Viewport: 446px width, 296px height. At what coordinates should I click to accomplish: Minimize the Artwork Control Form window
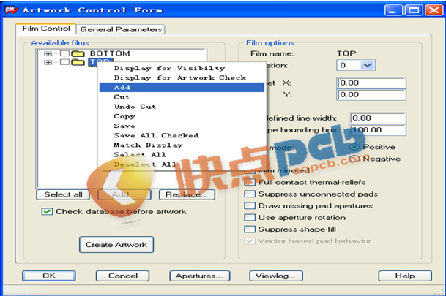(393, 10)
